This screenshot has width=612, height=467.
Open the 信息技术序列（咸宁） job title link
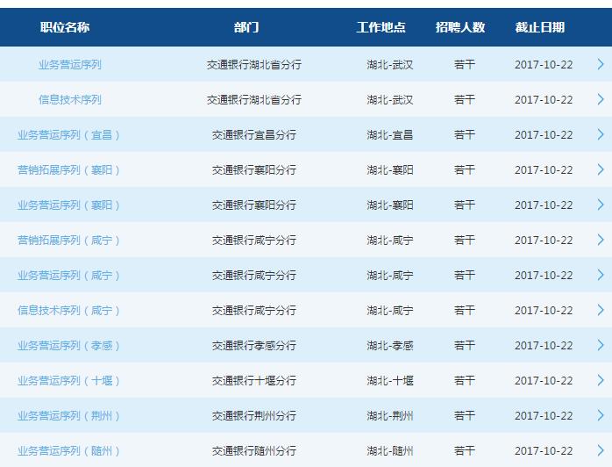click(x=69, y=311)
